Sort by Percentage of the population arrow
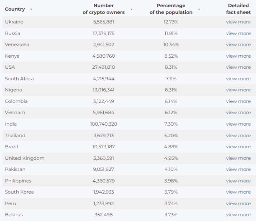This screenshot has height=221, width=256. pos(199,9)
